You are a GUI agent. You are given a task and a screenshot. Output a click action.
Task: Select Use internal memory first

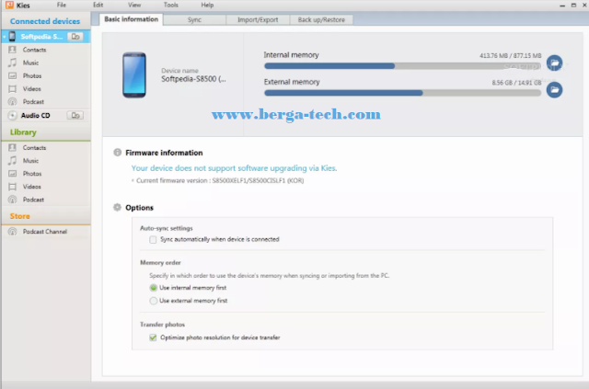pos(154,288)
